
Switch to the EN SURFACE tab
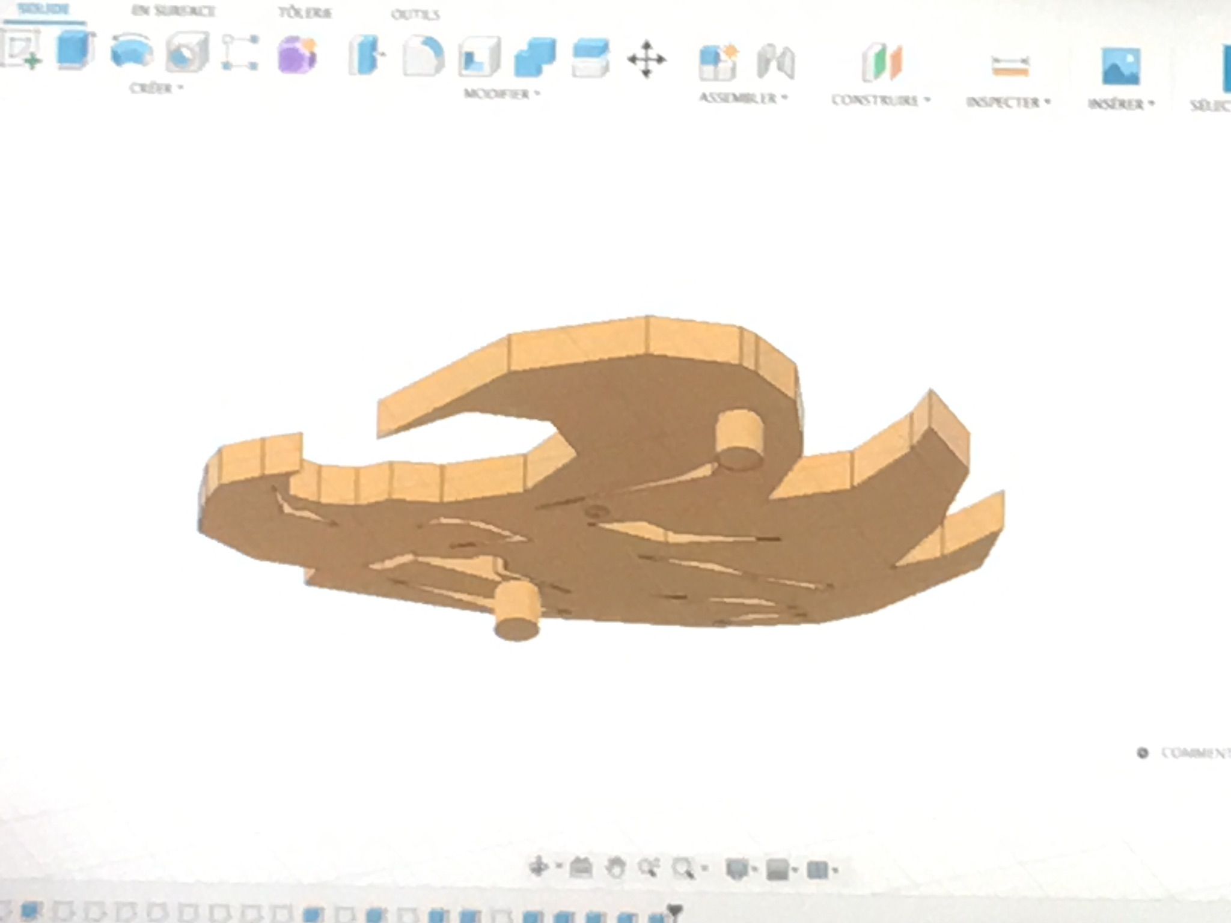(x=173, y=11)
